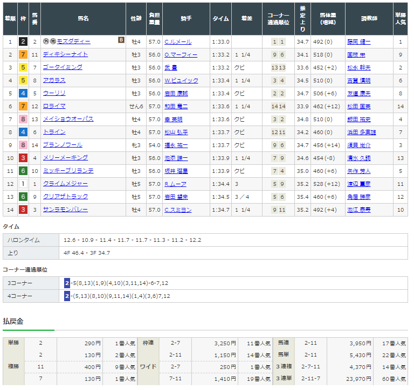The width and height of the screenshot is (414, 390).
Task: Click the 馬名 column header
Action: (83, 19)
